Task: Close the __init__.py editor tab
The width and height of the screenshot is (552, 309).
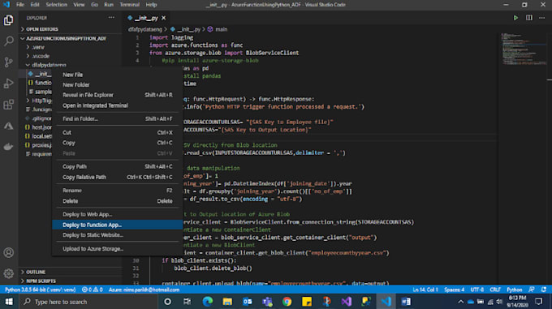Action: (x=164, y=18)
